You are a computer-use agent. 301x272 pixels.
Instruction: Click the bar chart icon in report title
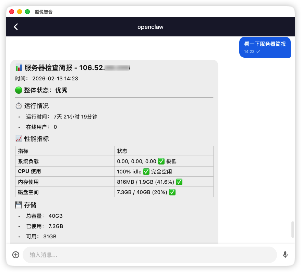[19, 67]
